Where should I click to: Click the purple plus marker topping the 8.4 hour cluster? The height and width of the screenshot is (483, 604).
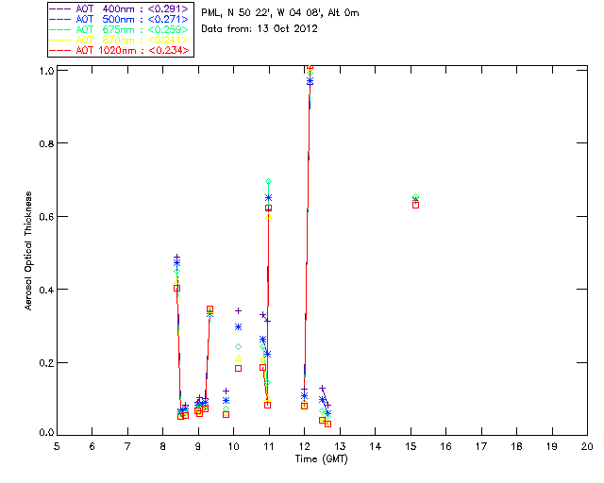coord(176,257)
